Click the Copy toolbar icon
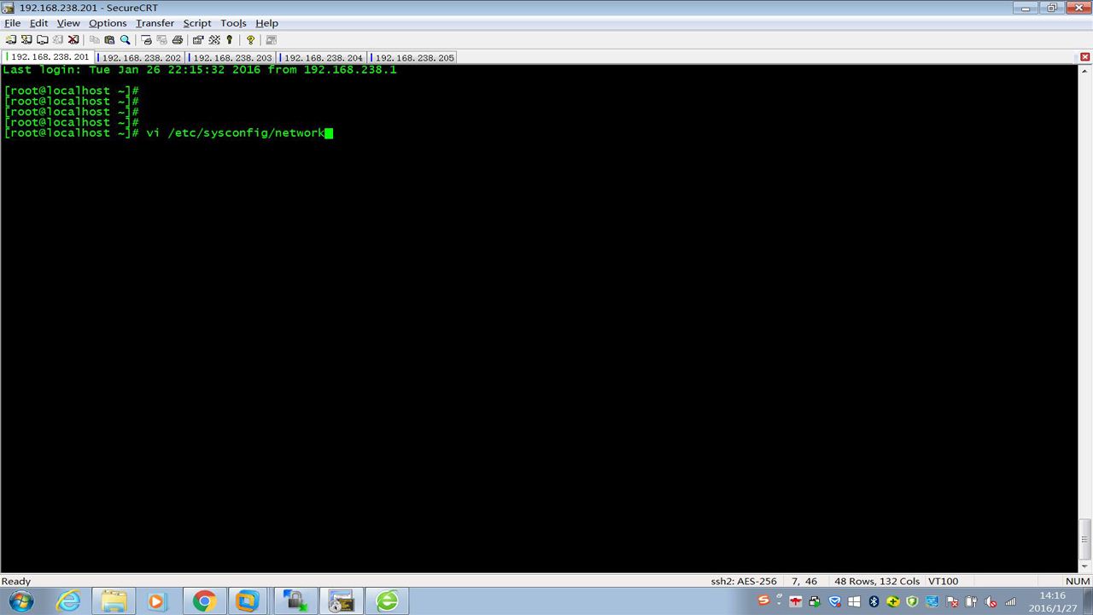1093x615 pixels. coord(95,39)
